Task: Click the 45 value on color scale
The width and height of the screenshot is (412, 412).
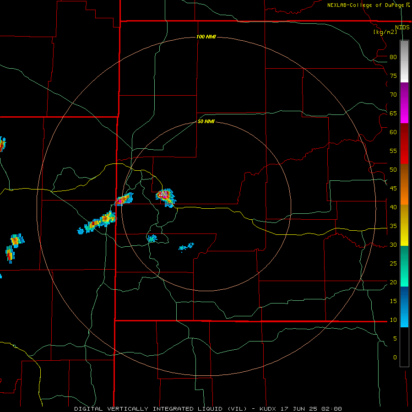Action: [393, 189]
